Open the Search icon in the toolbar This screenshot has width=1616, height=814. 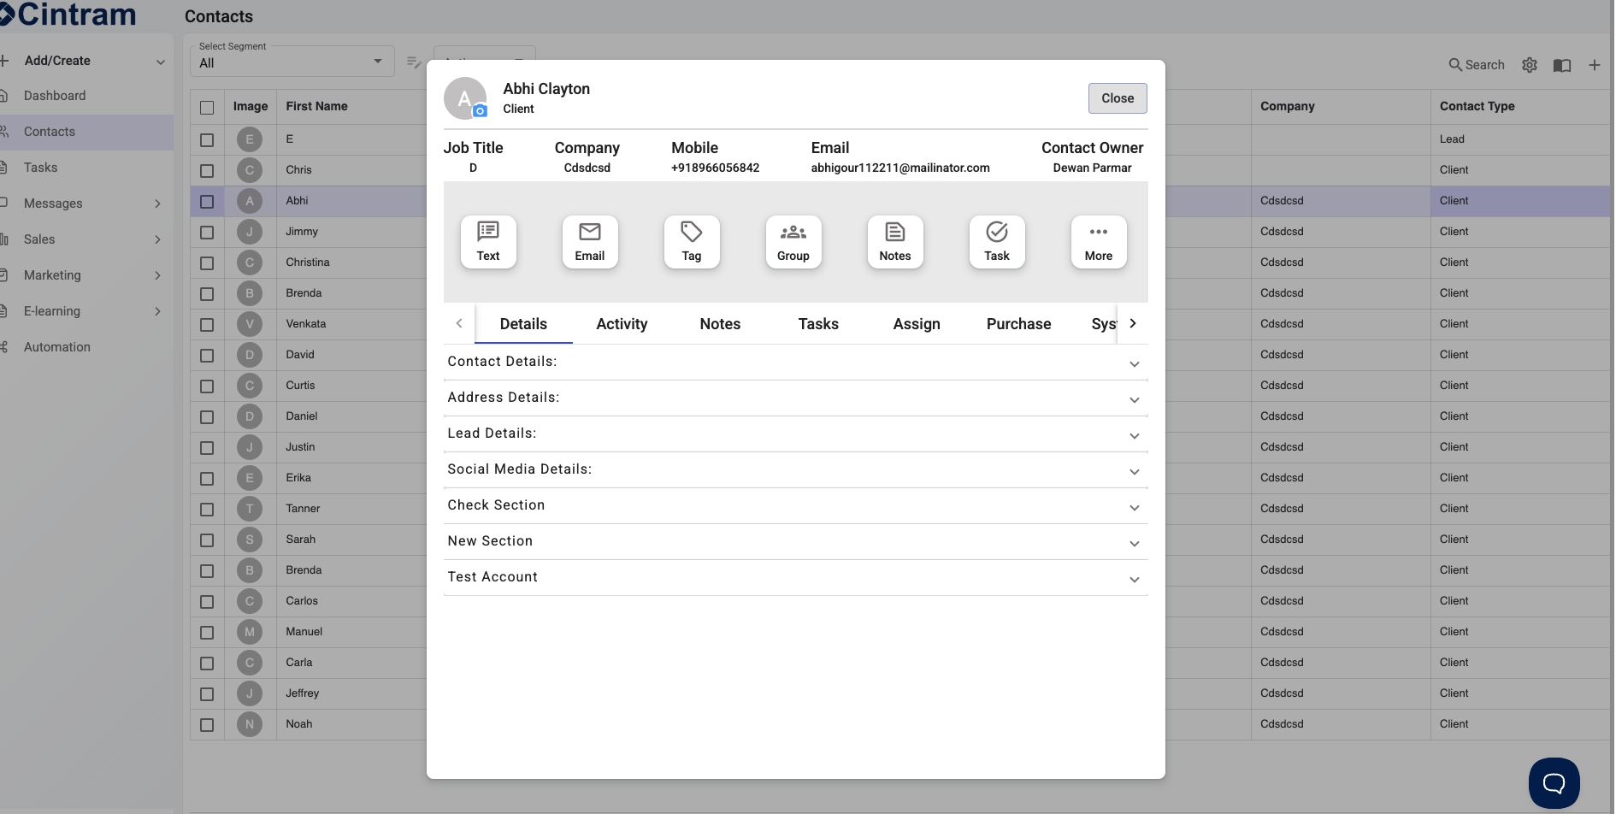(x=1477, y=65)
